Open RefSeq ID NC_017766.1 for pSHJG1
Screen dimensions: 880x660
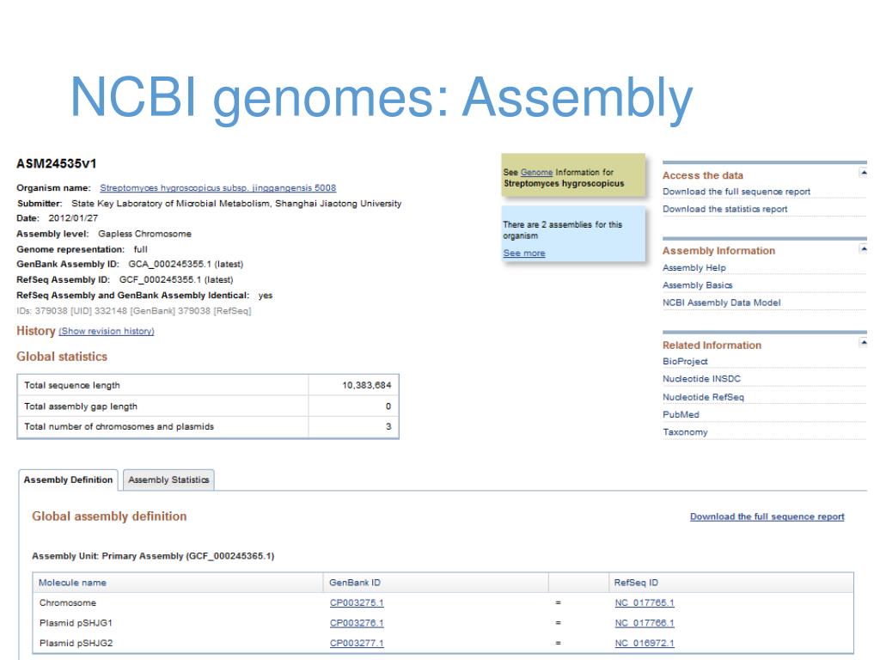pyautogui.click(x=645, y=623)
